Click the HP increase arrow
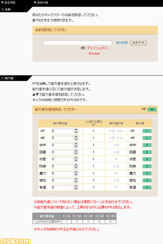The height and width of the screenshot is (244, 163). [x=76, y=130]
